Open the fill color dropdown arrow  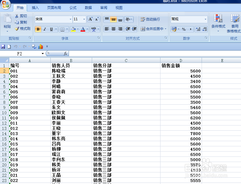click(78, 29)
